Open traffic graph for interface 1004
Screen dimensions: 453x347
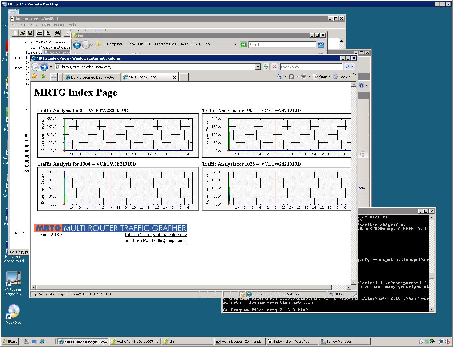click(x=118, y=189)
